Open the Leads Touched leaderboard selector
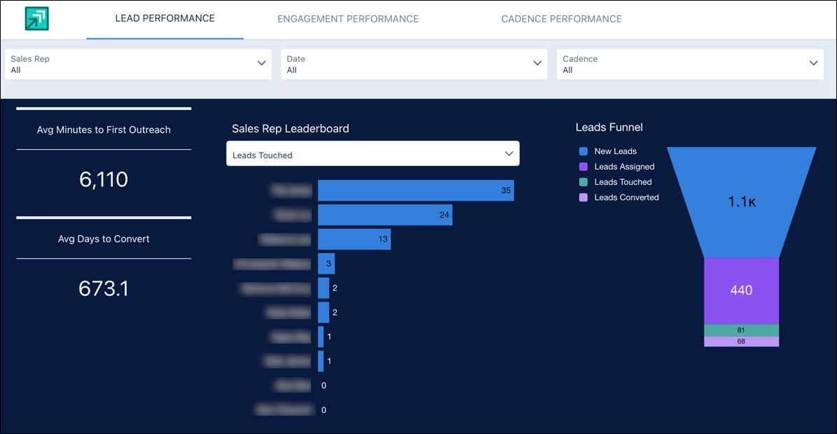This screenshot has height=434, width=837. tap(373, 153)
